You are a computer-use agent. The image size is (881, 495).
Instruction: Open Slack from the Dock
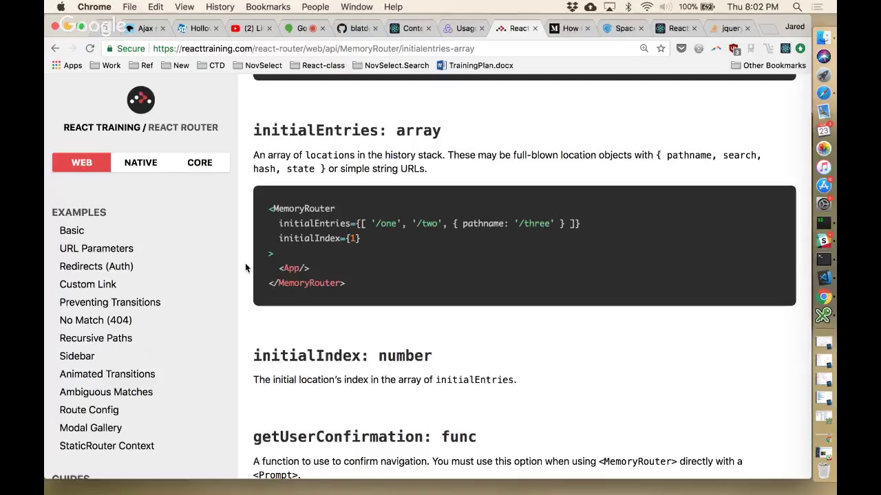point(824,241)
